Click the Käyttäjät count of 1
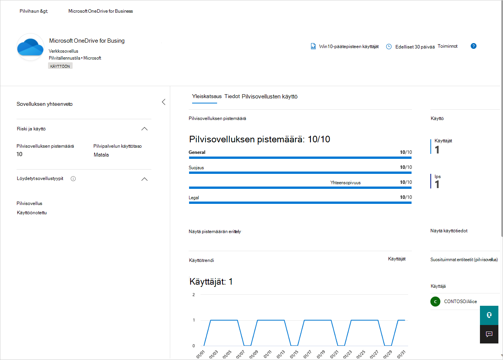 pos(437,150)
